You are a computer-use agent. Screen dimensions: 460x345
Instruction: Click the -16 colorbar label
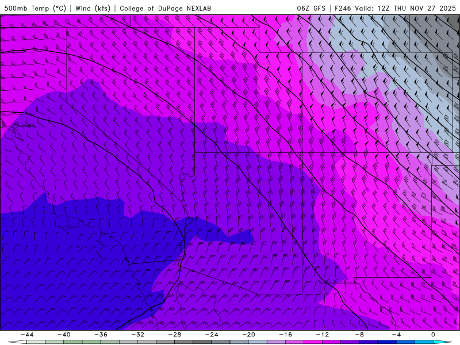(286, 335)
